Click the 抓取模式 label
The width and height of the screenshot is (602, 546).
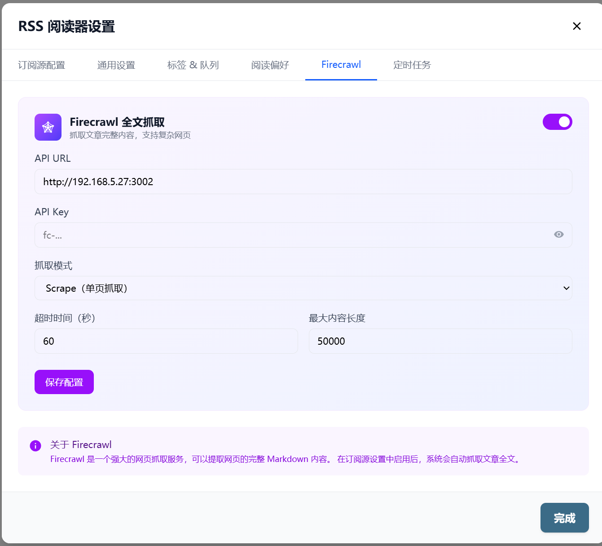point(53,266)
